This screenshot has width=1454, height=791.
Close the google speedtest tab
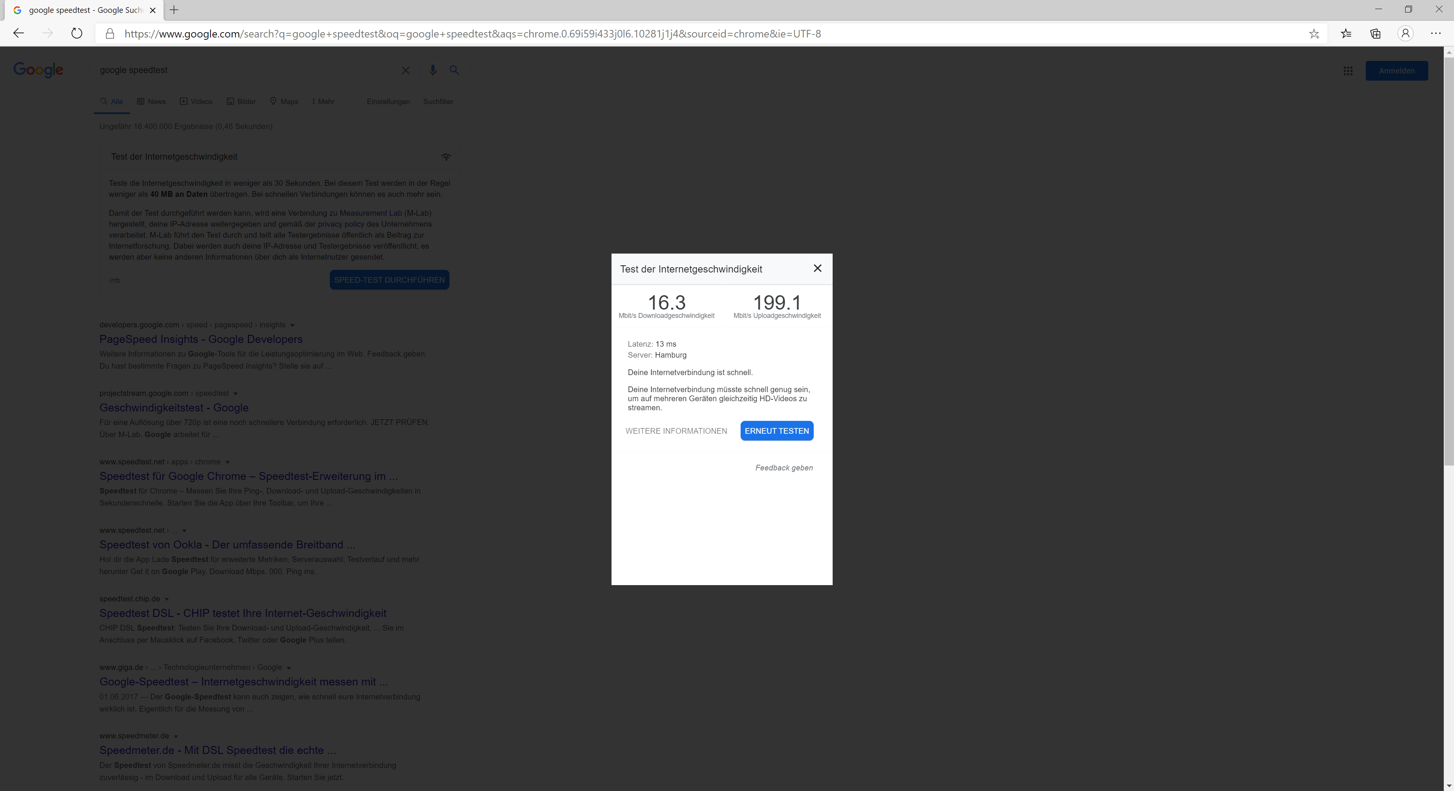(x=152, y=10)
